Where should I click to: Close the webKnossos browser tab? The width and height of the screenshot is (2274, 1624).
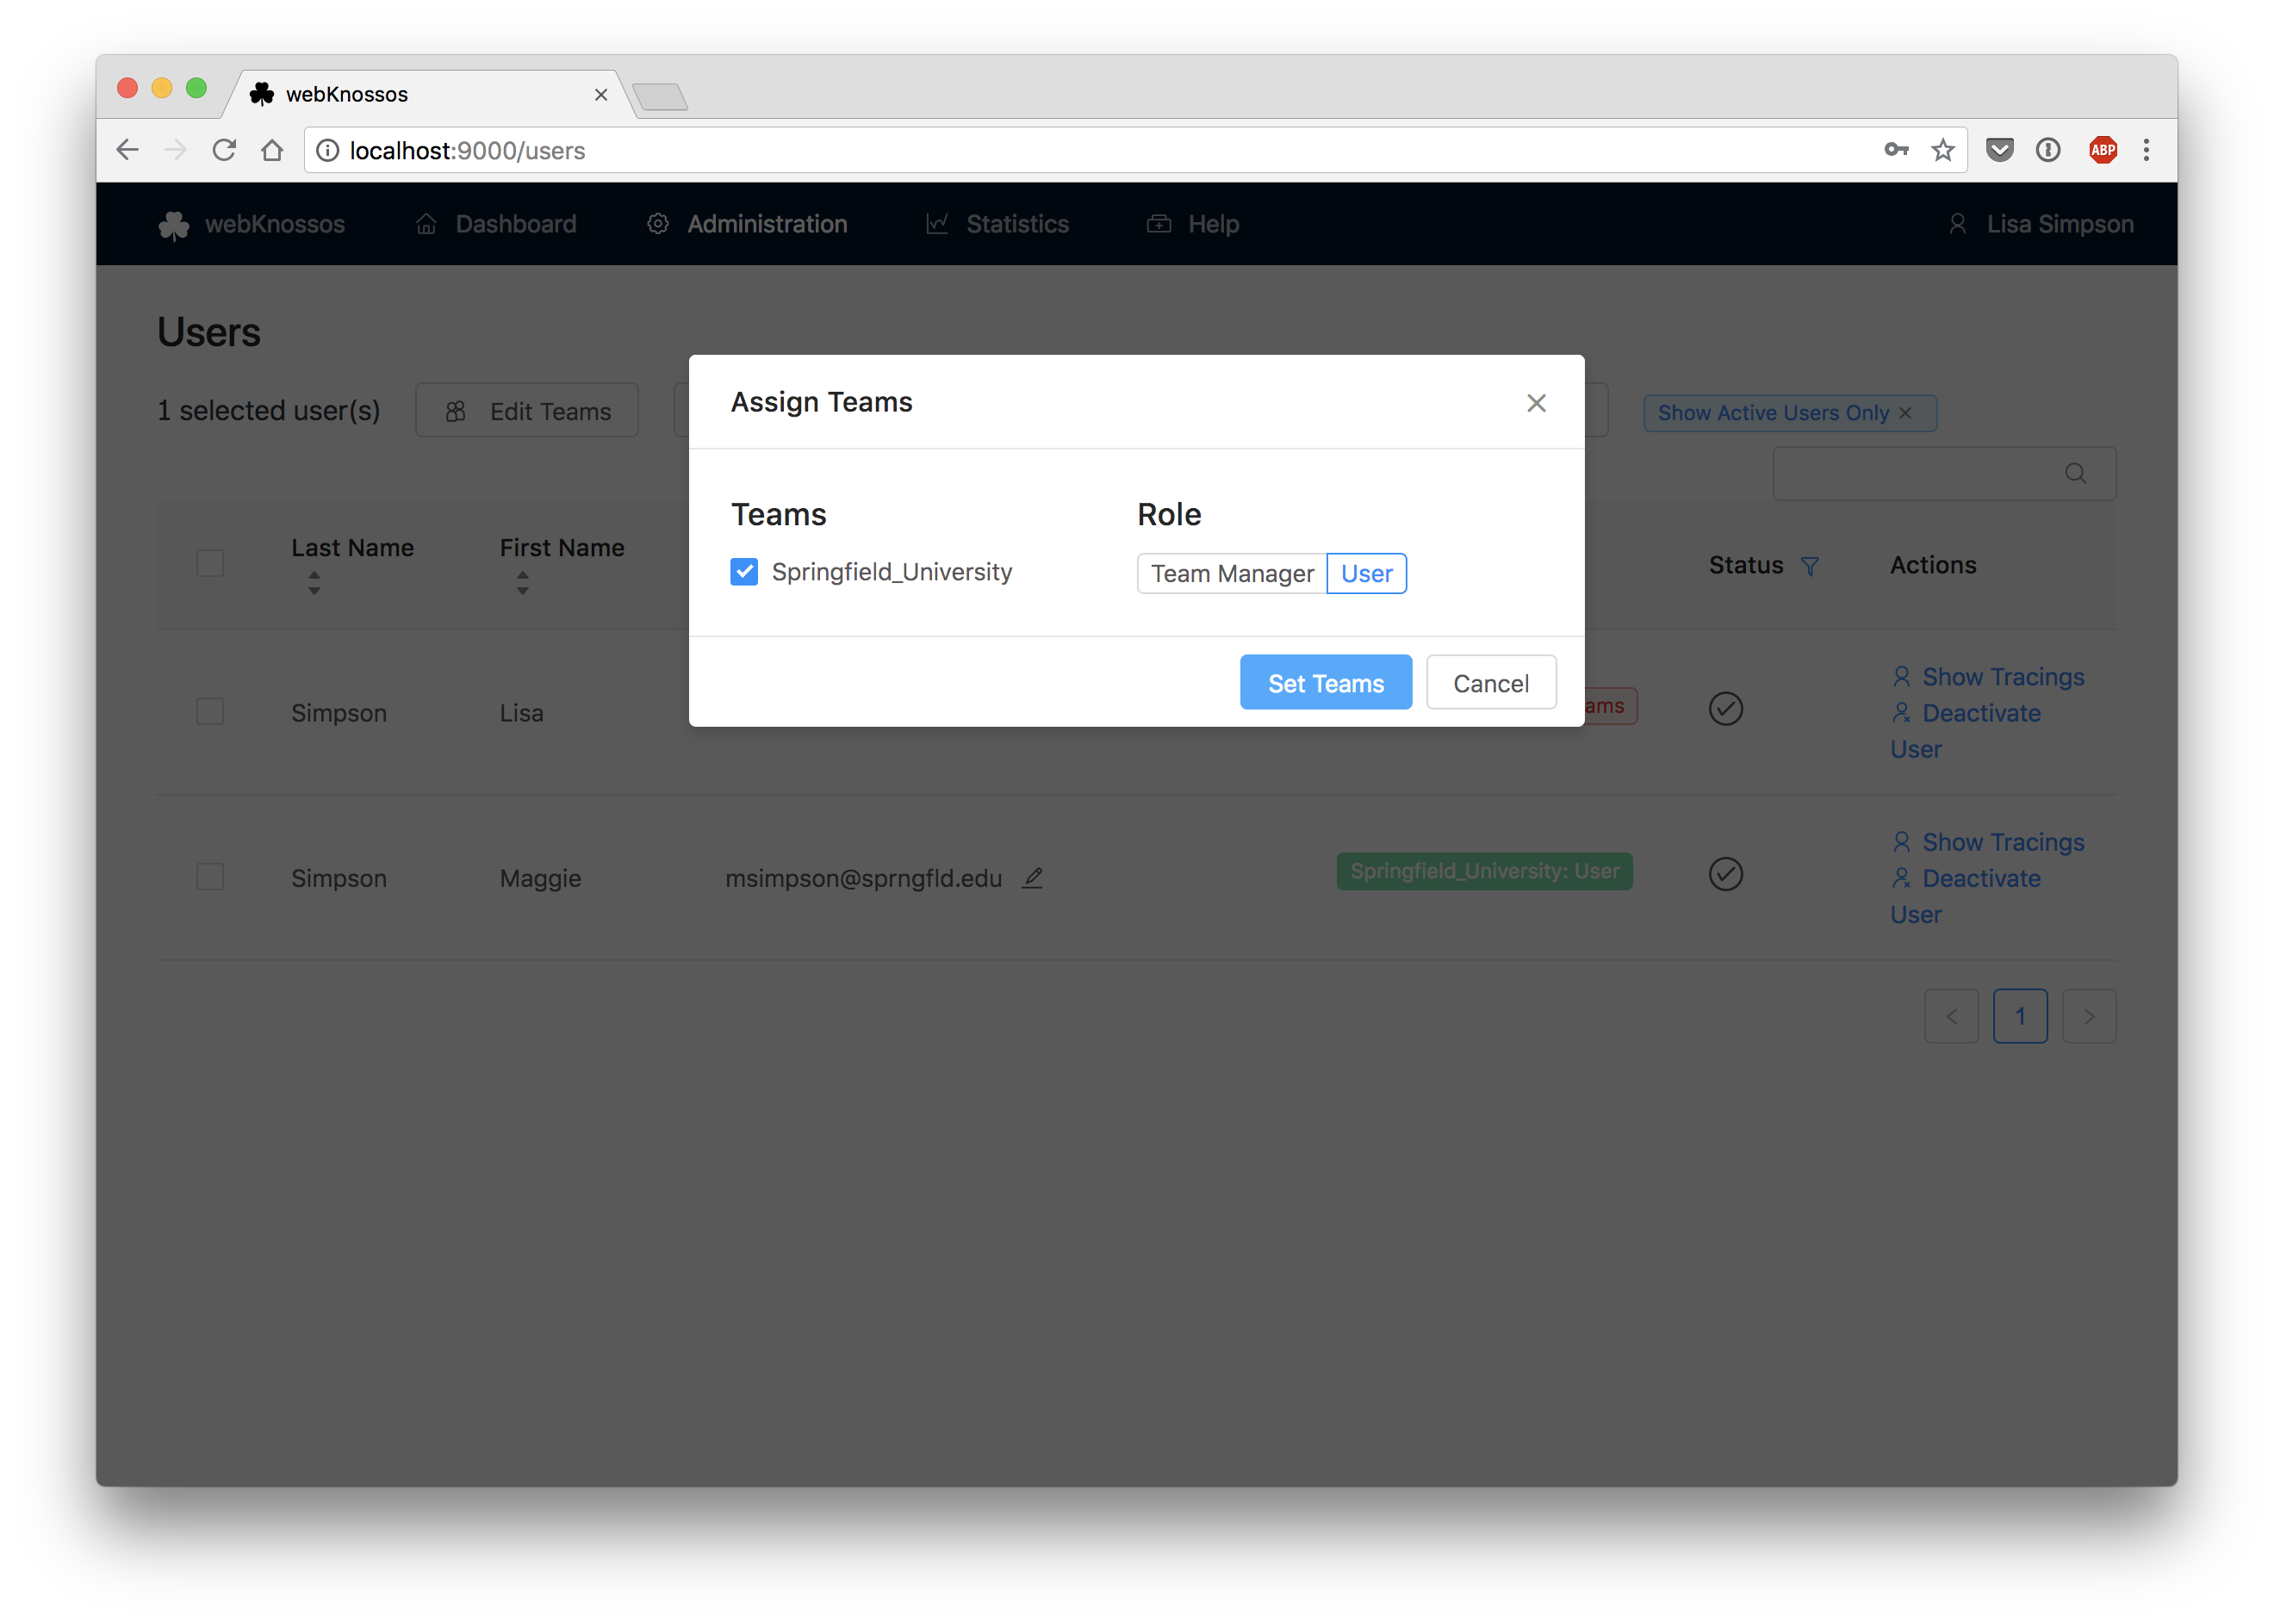click(601, 94)
